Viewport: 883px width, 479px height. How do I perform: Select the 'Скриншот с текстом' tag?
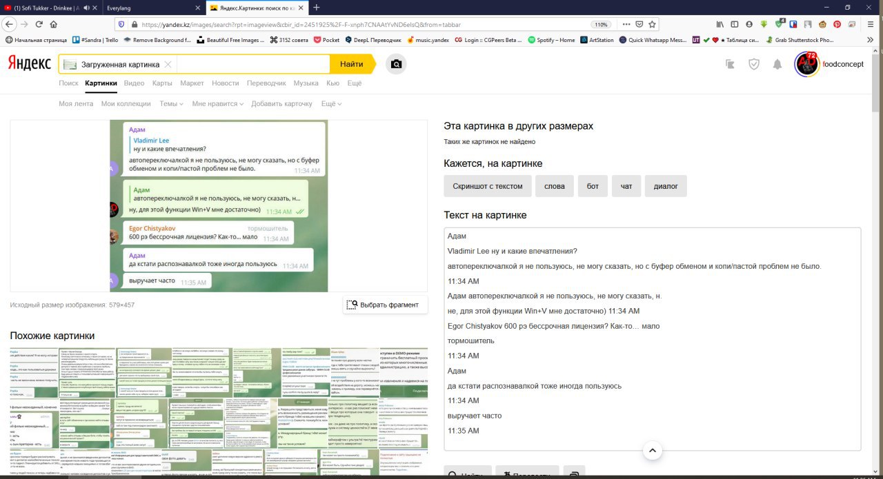[x=488, y=186]
